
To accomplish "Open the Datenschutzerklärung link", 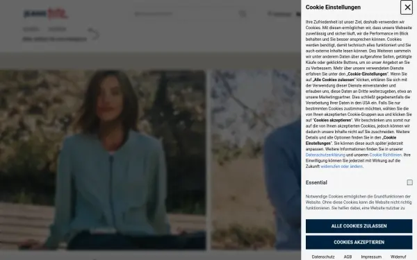I will point(325,155).
